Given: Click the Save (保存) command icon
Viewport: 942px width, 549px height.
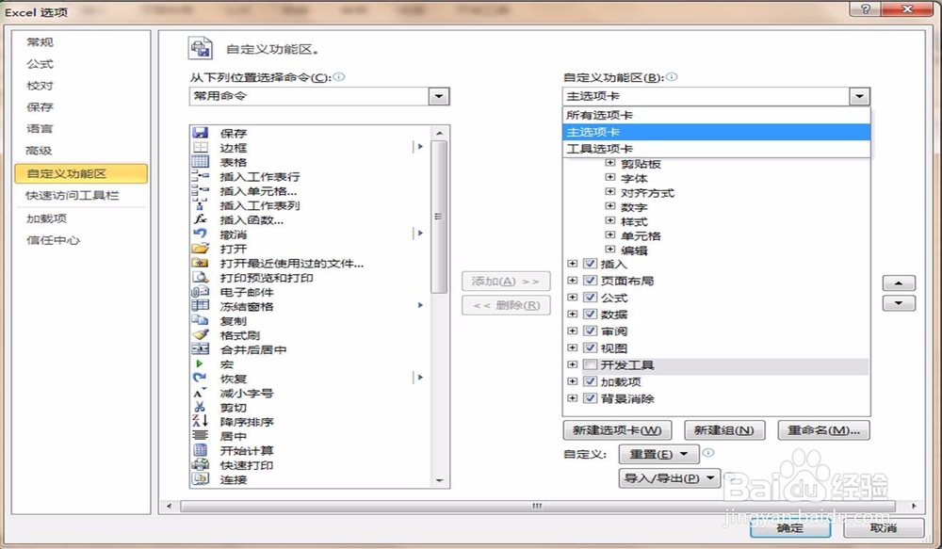Looking at the screenshot, I should point(200,133).
